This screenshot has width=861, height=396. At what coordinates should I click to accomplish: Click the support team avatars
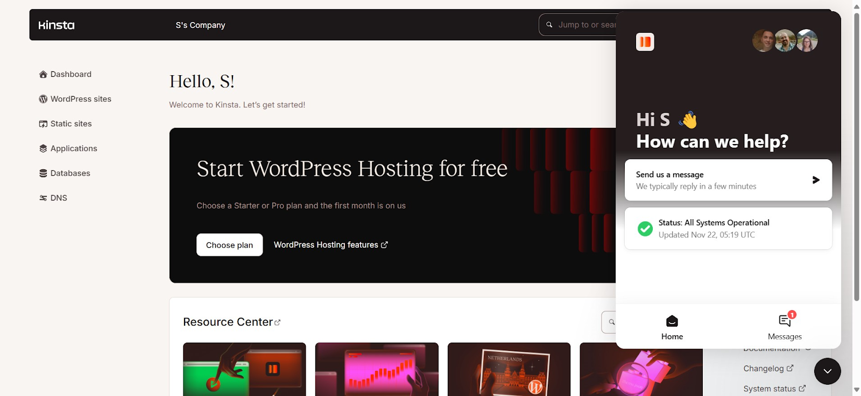coord(785,40)
